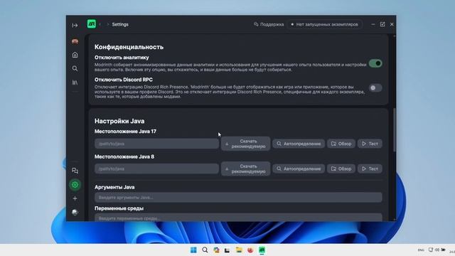455x256 pixels.
Task: Open Windows taskbar Search
Action: point(205,250)
